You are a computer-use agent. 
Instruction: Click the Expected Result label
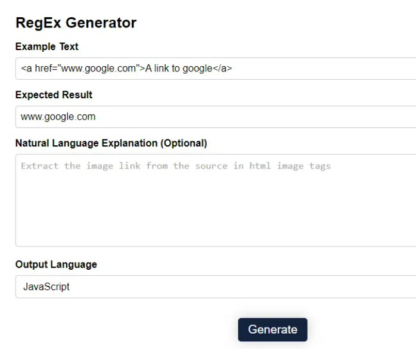point(54,95)
